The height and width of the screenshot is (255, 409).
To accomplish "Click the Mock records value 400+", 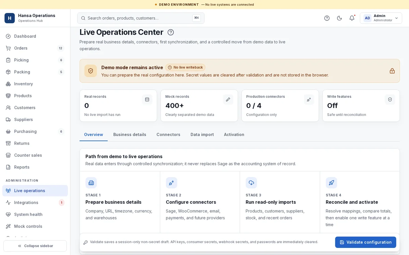I will click(175, 106).
